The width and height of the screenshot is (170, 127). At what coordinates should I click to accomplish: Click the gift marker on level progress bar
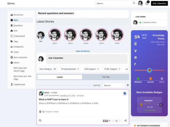click(149, 70)
